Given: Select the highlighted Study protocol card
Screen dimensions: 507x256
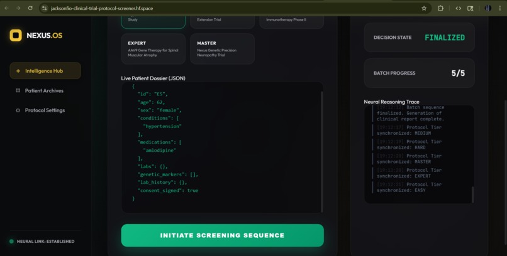Looking at the screenshot, I should tap(153, 22).
